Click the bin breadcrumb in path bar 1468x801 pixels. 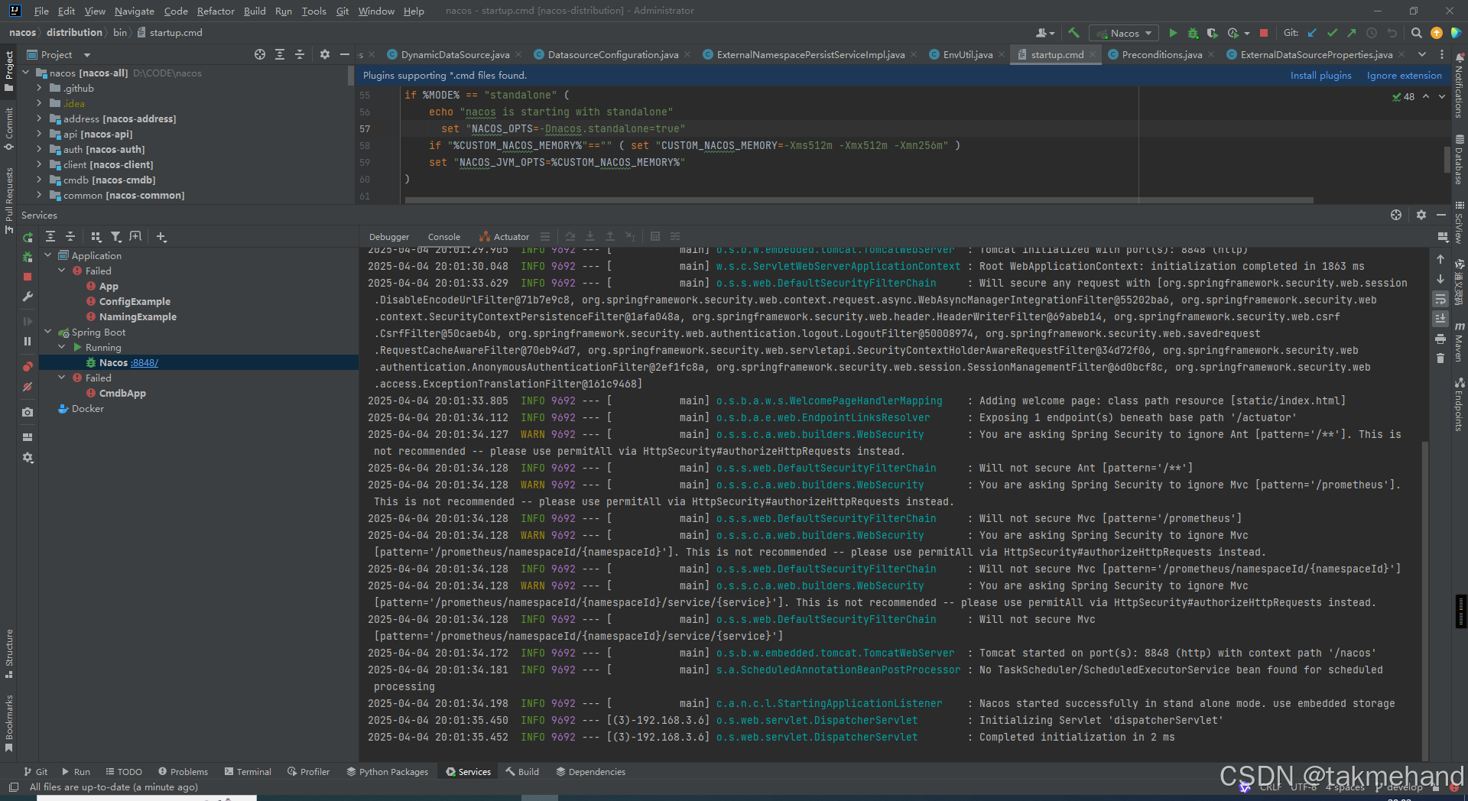point(120,32)
